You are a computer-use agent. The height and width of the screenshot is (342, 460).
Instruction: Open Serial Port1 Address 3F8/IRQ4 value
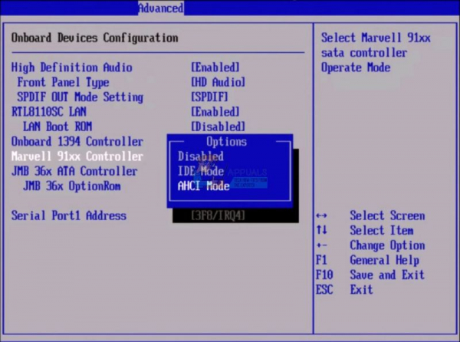[x=218, y=216]
